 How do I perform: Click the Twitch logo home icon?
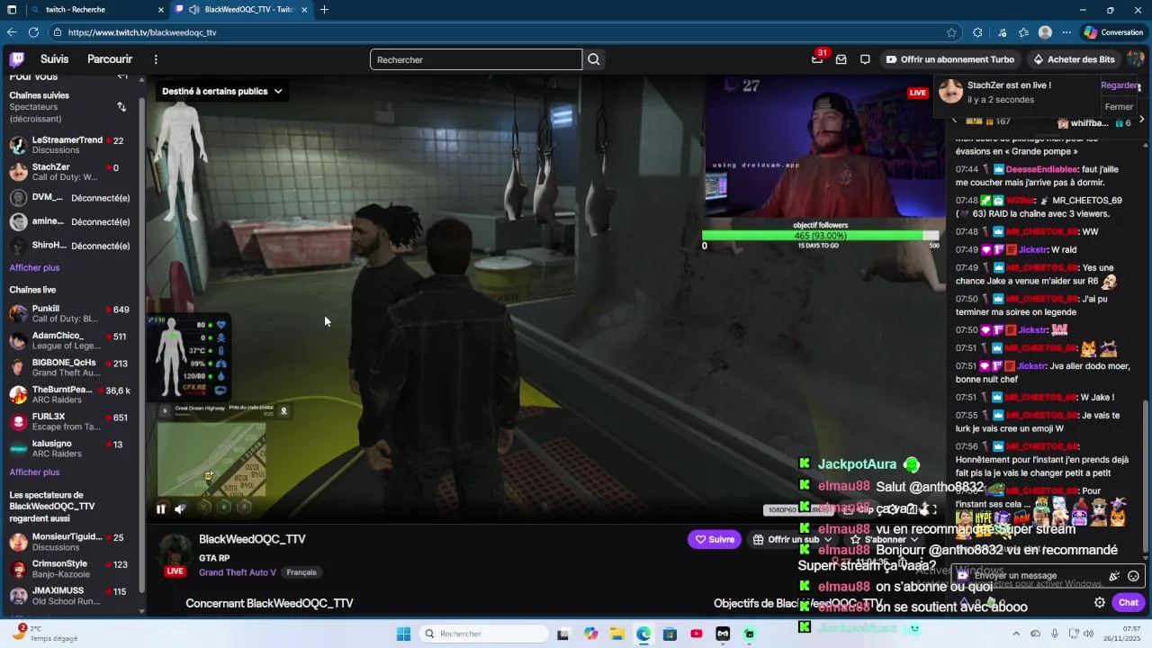pos(17,59)
